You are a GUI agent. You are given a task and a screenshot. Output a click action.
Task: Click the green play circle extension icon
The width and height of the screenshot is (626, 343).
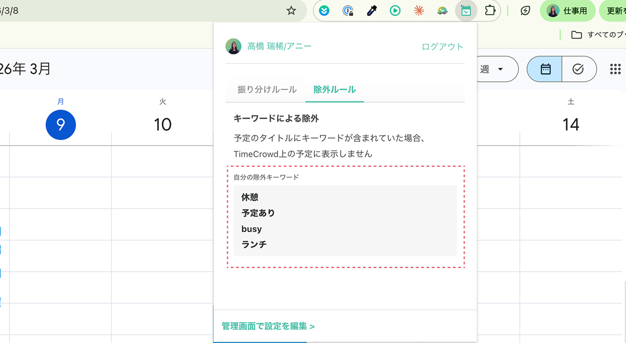click(x=395, y=11)
